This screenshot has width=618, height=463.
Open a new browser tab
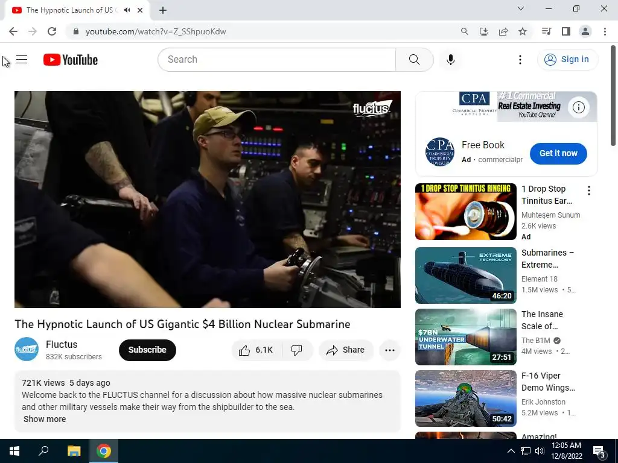tap(163, 11)
